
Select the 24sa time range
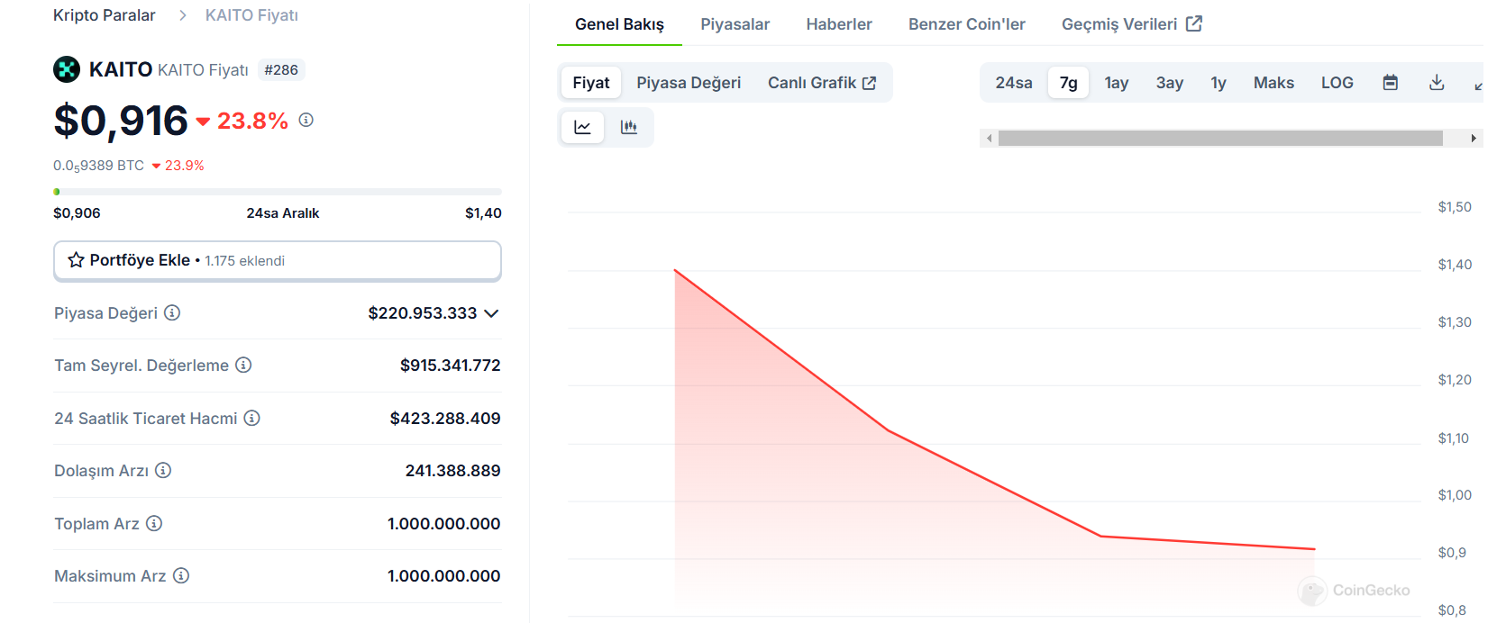click(1014, 83)
